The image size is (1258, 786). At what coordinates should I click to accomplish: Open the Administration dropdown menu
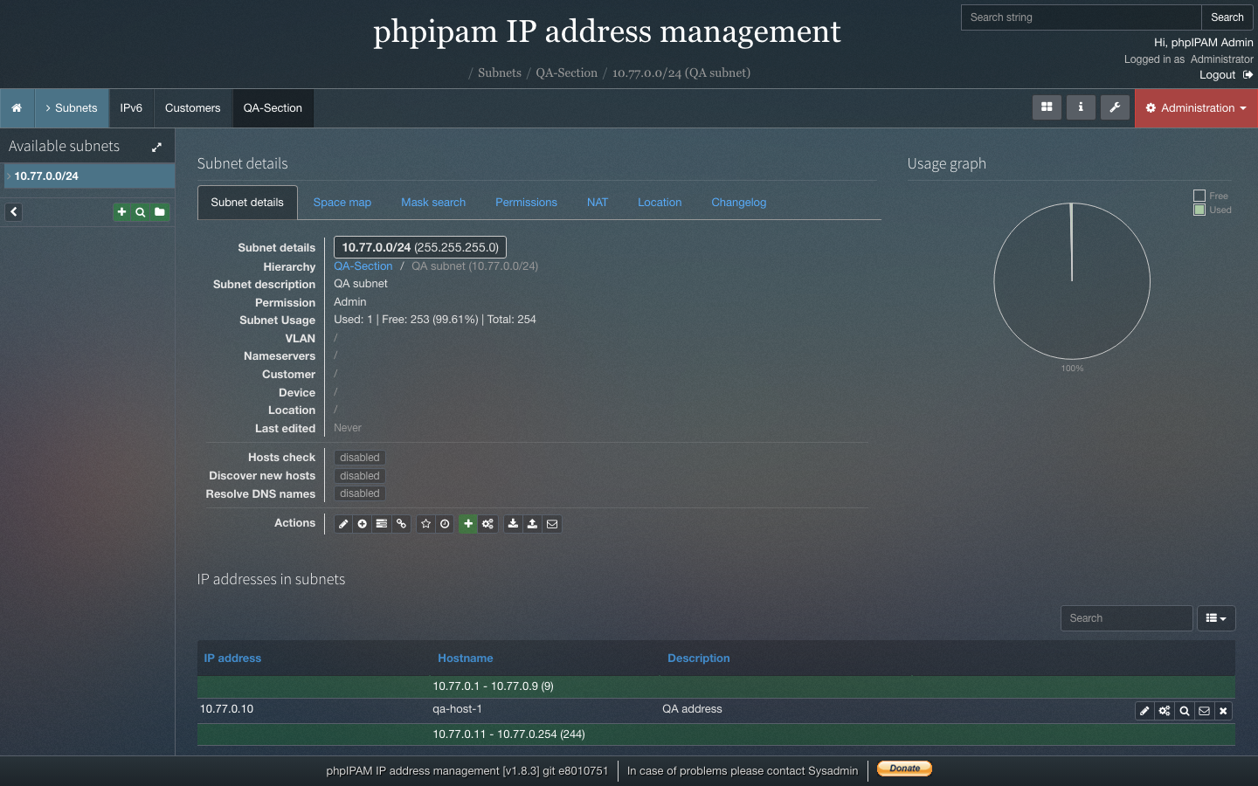coord(1196,108)
